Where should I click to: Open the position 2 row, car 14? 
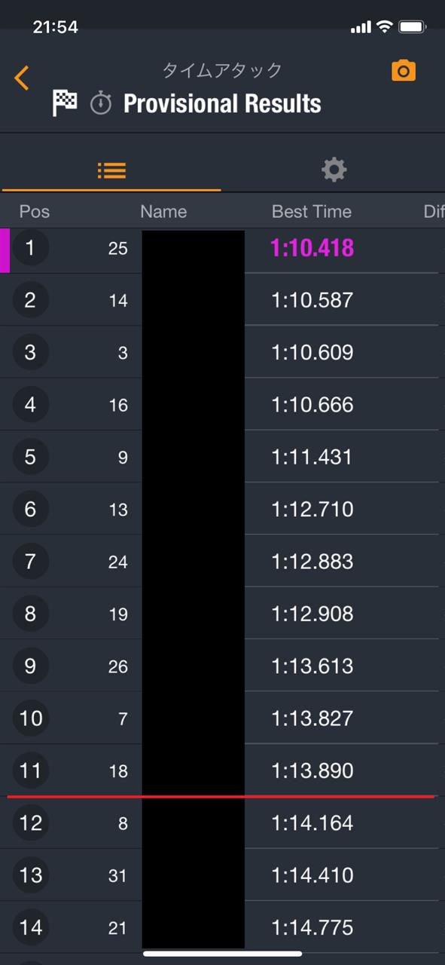(x=219, y=300)
